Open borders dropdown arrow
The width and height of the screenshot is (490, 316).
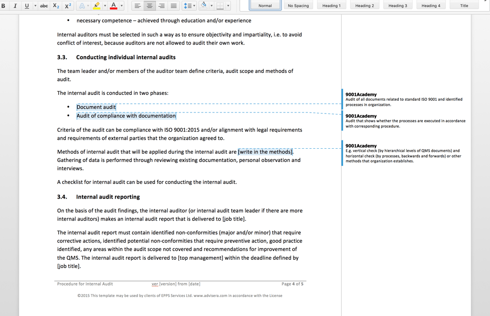point(228,5)
